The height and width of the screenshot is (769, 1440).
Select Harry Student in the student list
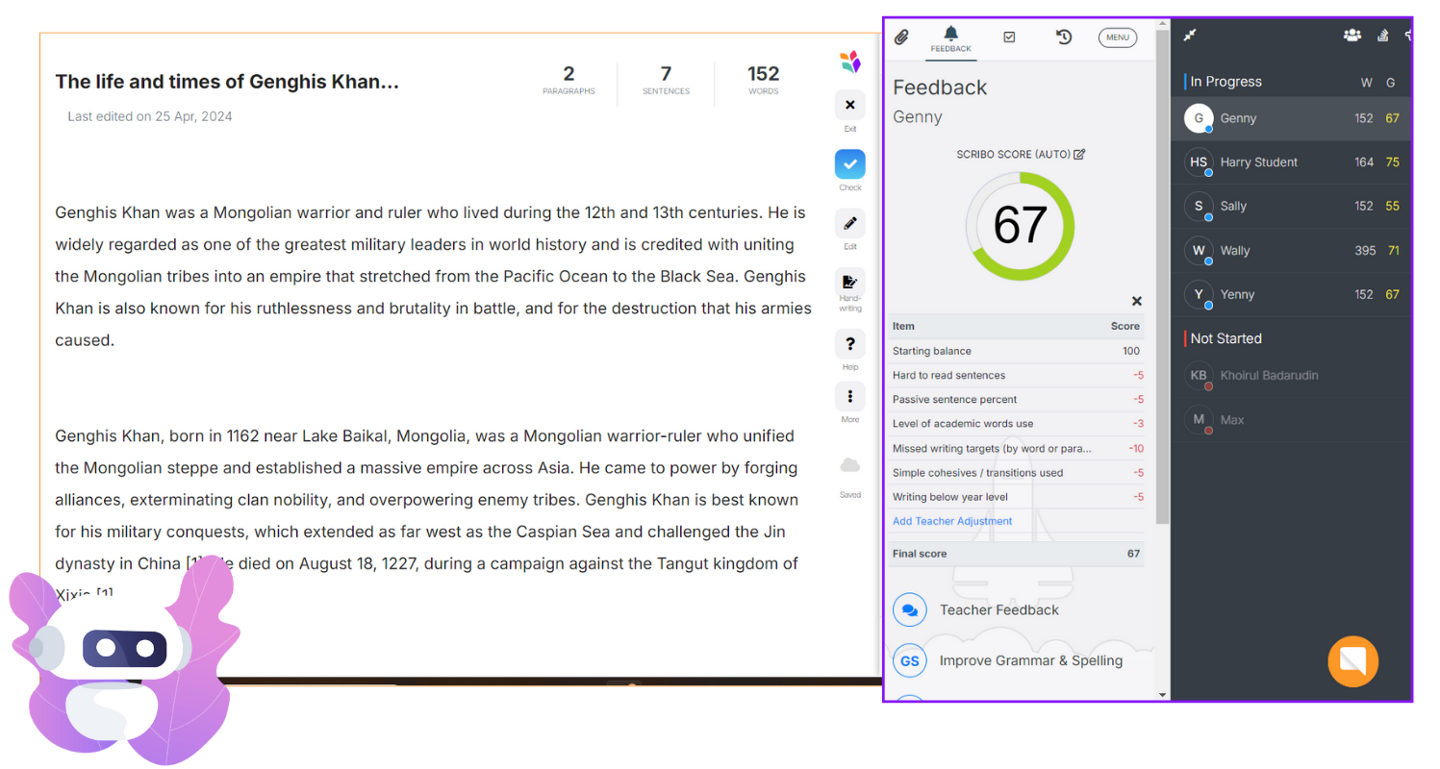point(1258,162)
